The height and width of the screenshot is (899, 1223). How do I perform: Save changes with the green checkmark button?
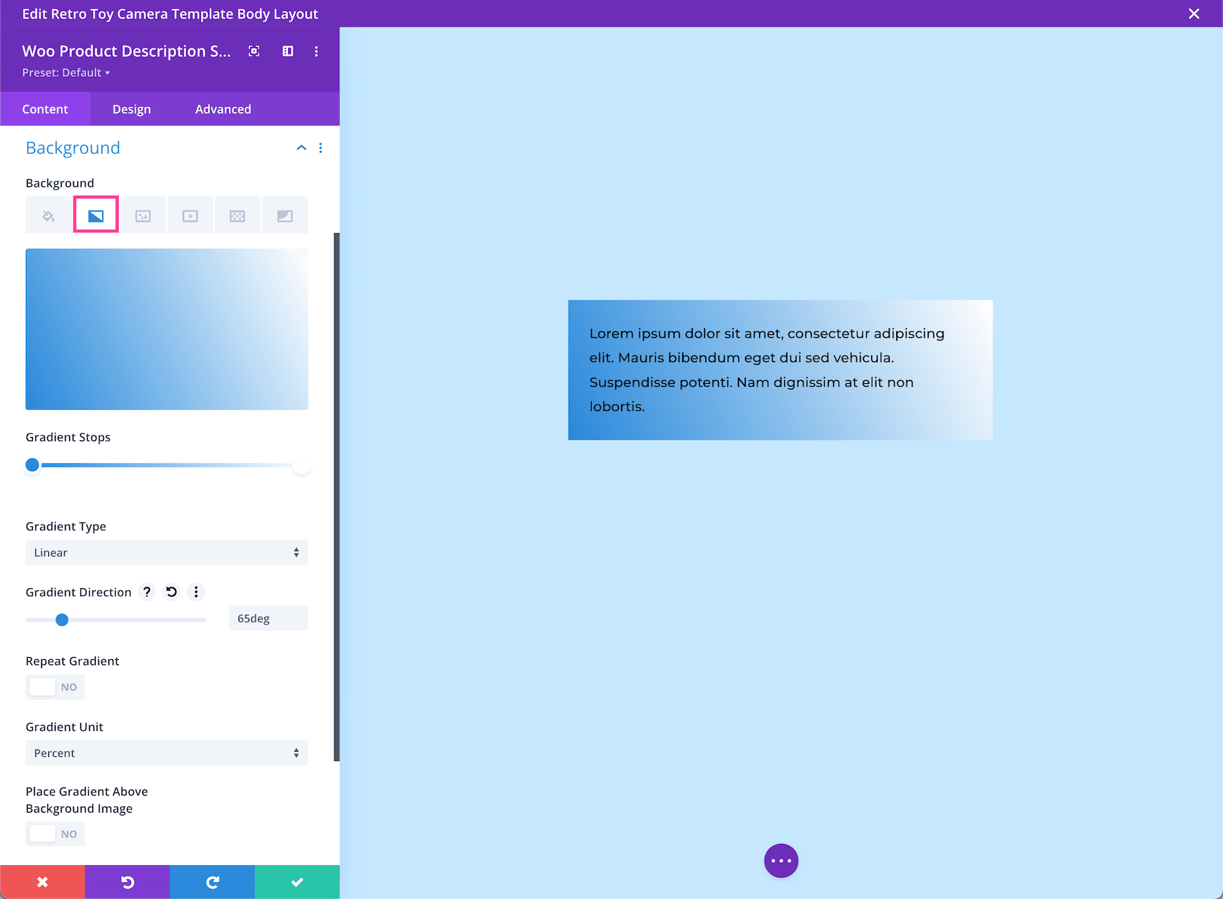click(x=297, y=881)
